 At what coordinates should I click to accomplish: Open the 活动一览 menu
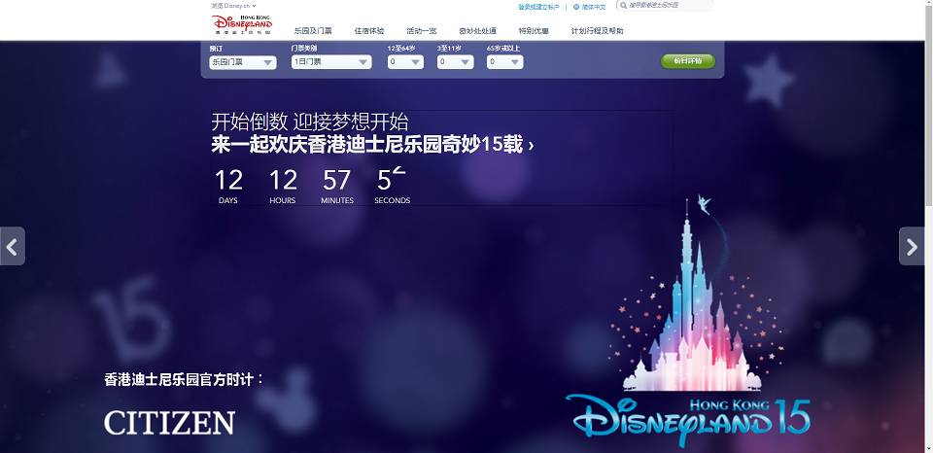pyautogui.click(x=421, y=31)
